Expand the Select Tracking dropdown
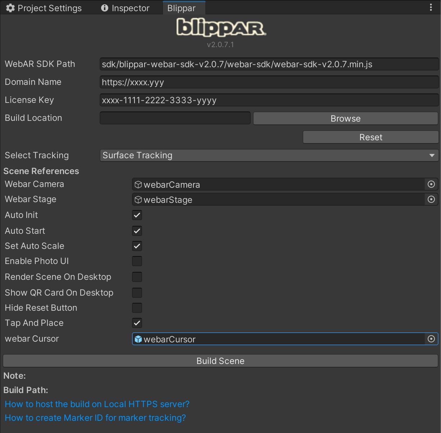Image resolution: width=441 pixels, height=433 pixels. pyautogui.click(x=269, y=155)
